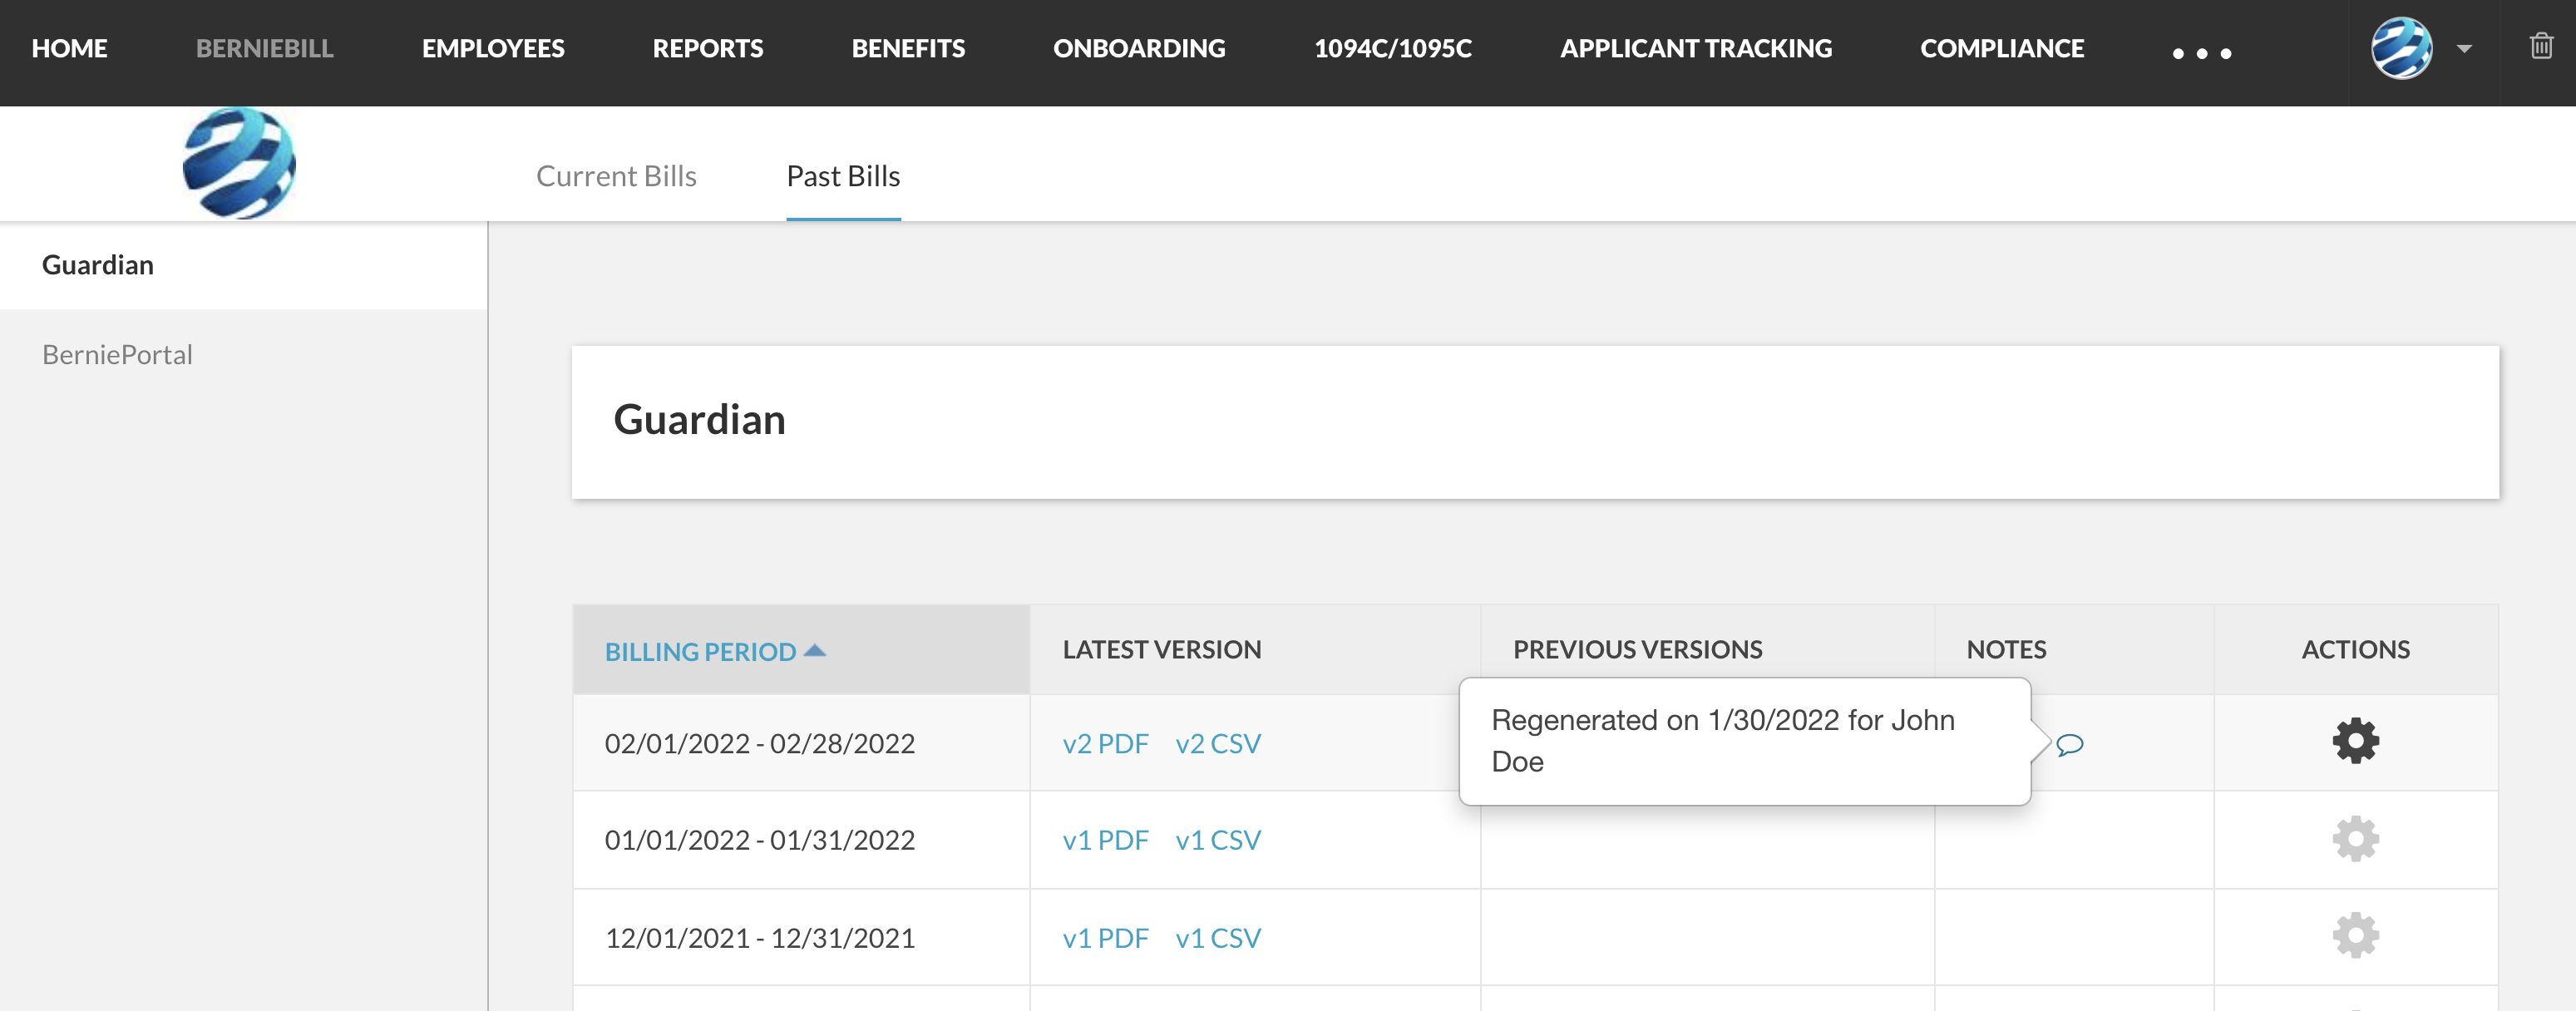Download v2 PDF for February 2022

click(x=1105, y=744)
